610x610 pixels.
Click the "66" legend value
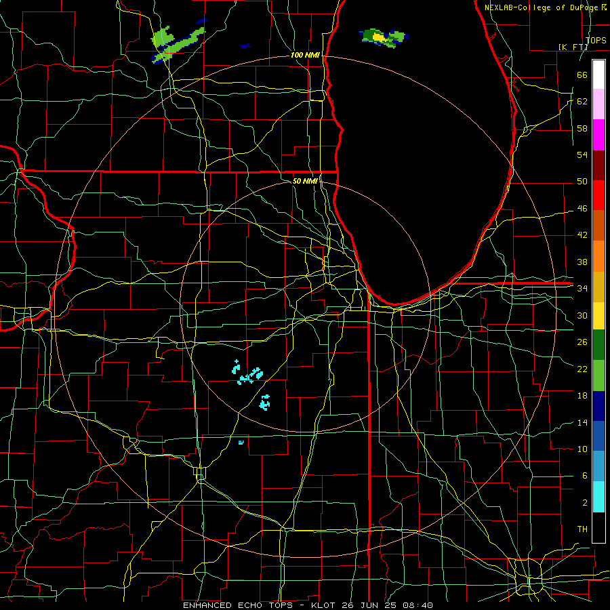click(x=582, y=75)
